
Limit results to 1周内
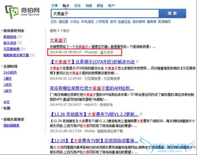point(7,79)
